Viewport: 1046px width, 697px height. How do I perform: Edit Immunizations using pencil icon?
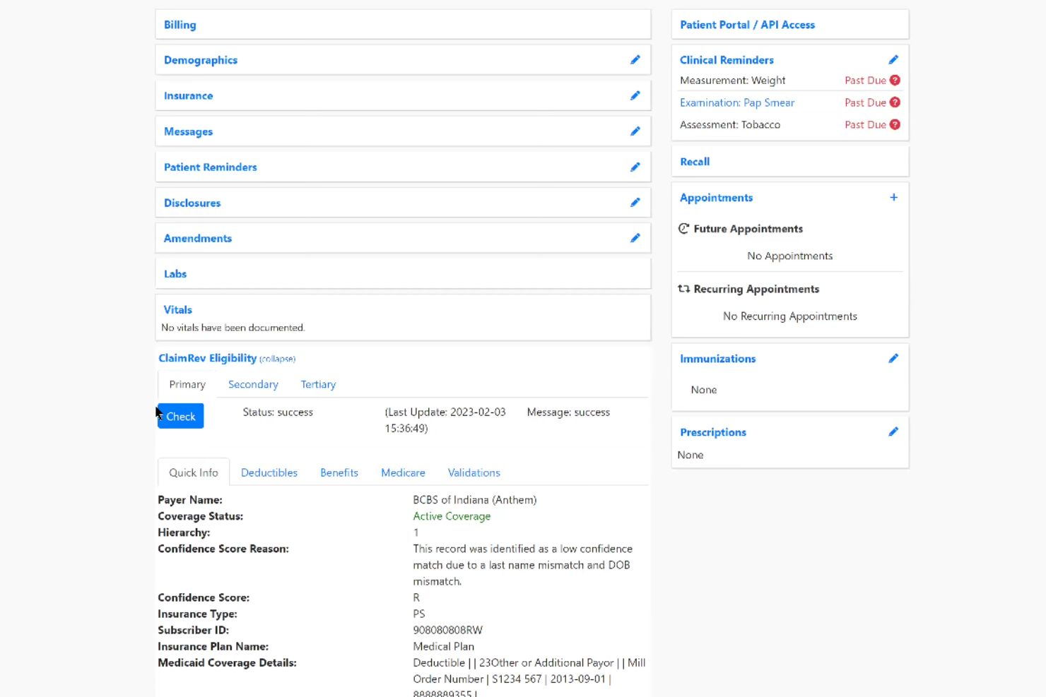893,359
